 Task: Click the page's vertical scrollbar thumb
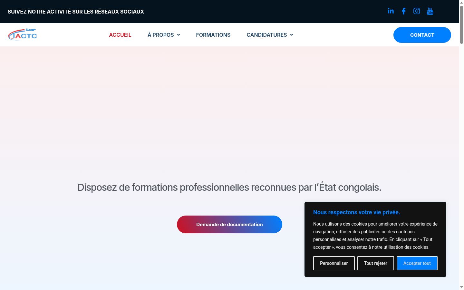coord(461,24)
